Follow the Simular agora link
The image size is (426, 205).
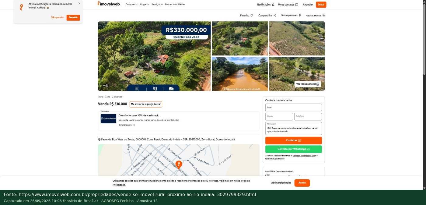pos(127,125)
